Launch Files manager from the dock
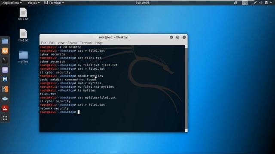 5,41
